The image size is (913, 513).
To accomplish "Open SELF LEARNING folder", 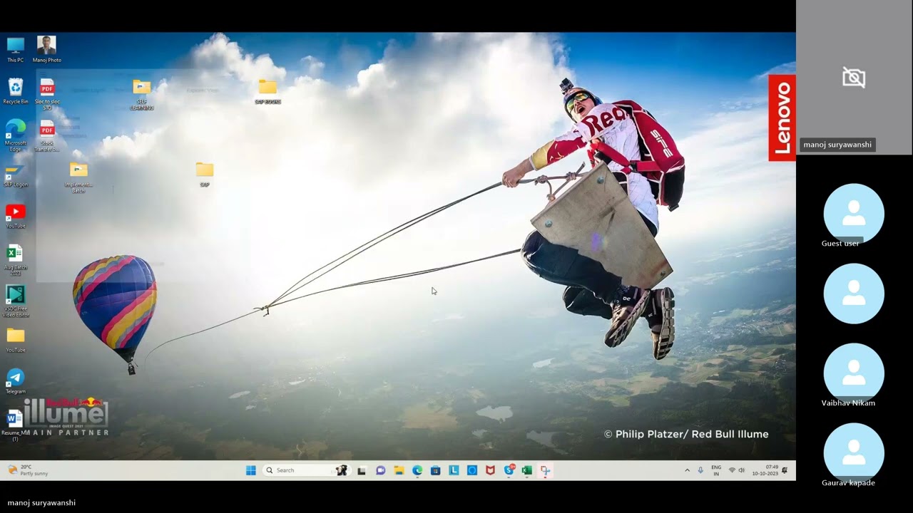I will [142, 95].
